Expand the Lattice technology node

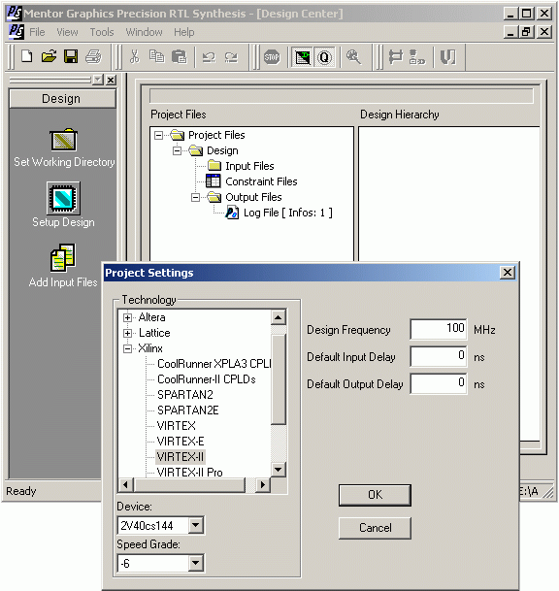click(x=128, y=333)
